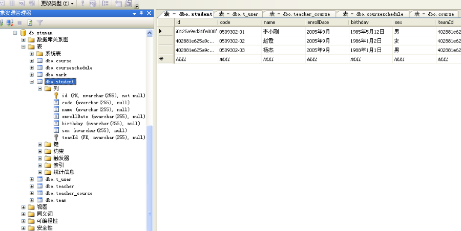Show the SQL pane toolbar icon

(x=22, y=4)
